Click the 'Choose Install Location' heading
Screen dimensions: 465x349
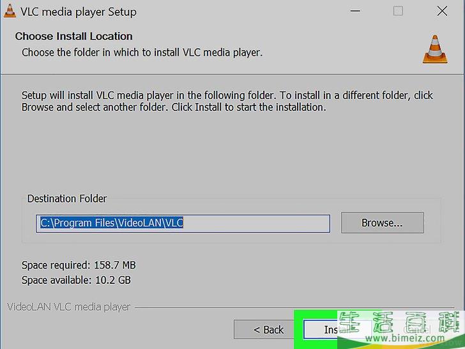[x=74, y=36]
